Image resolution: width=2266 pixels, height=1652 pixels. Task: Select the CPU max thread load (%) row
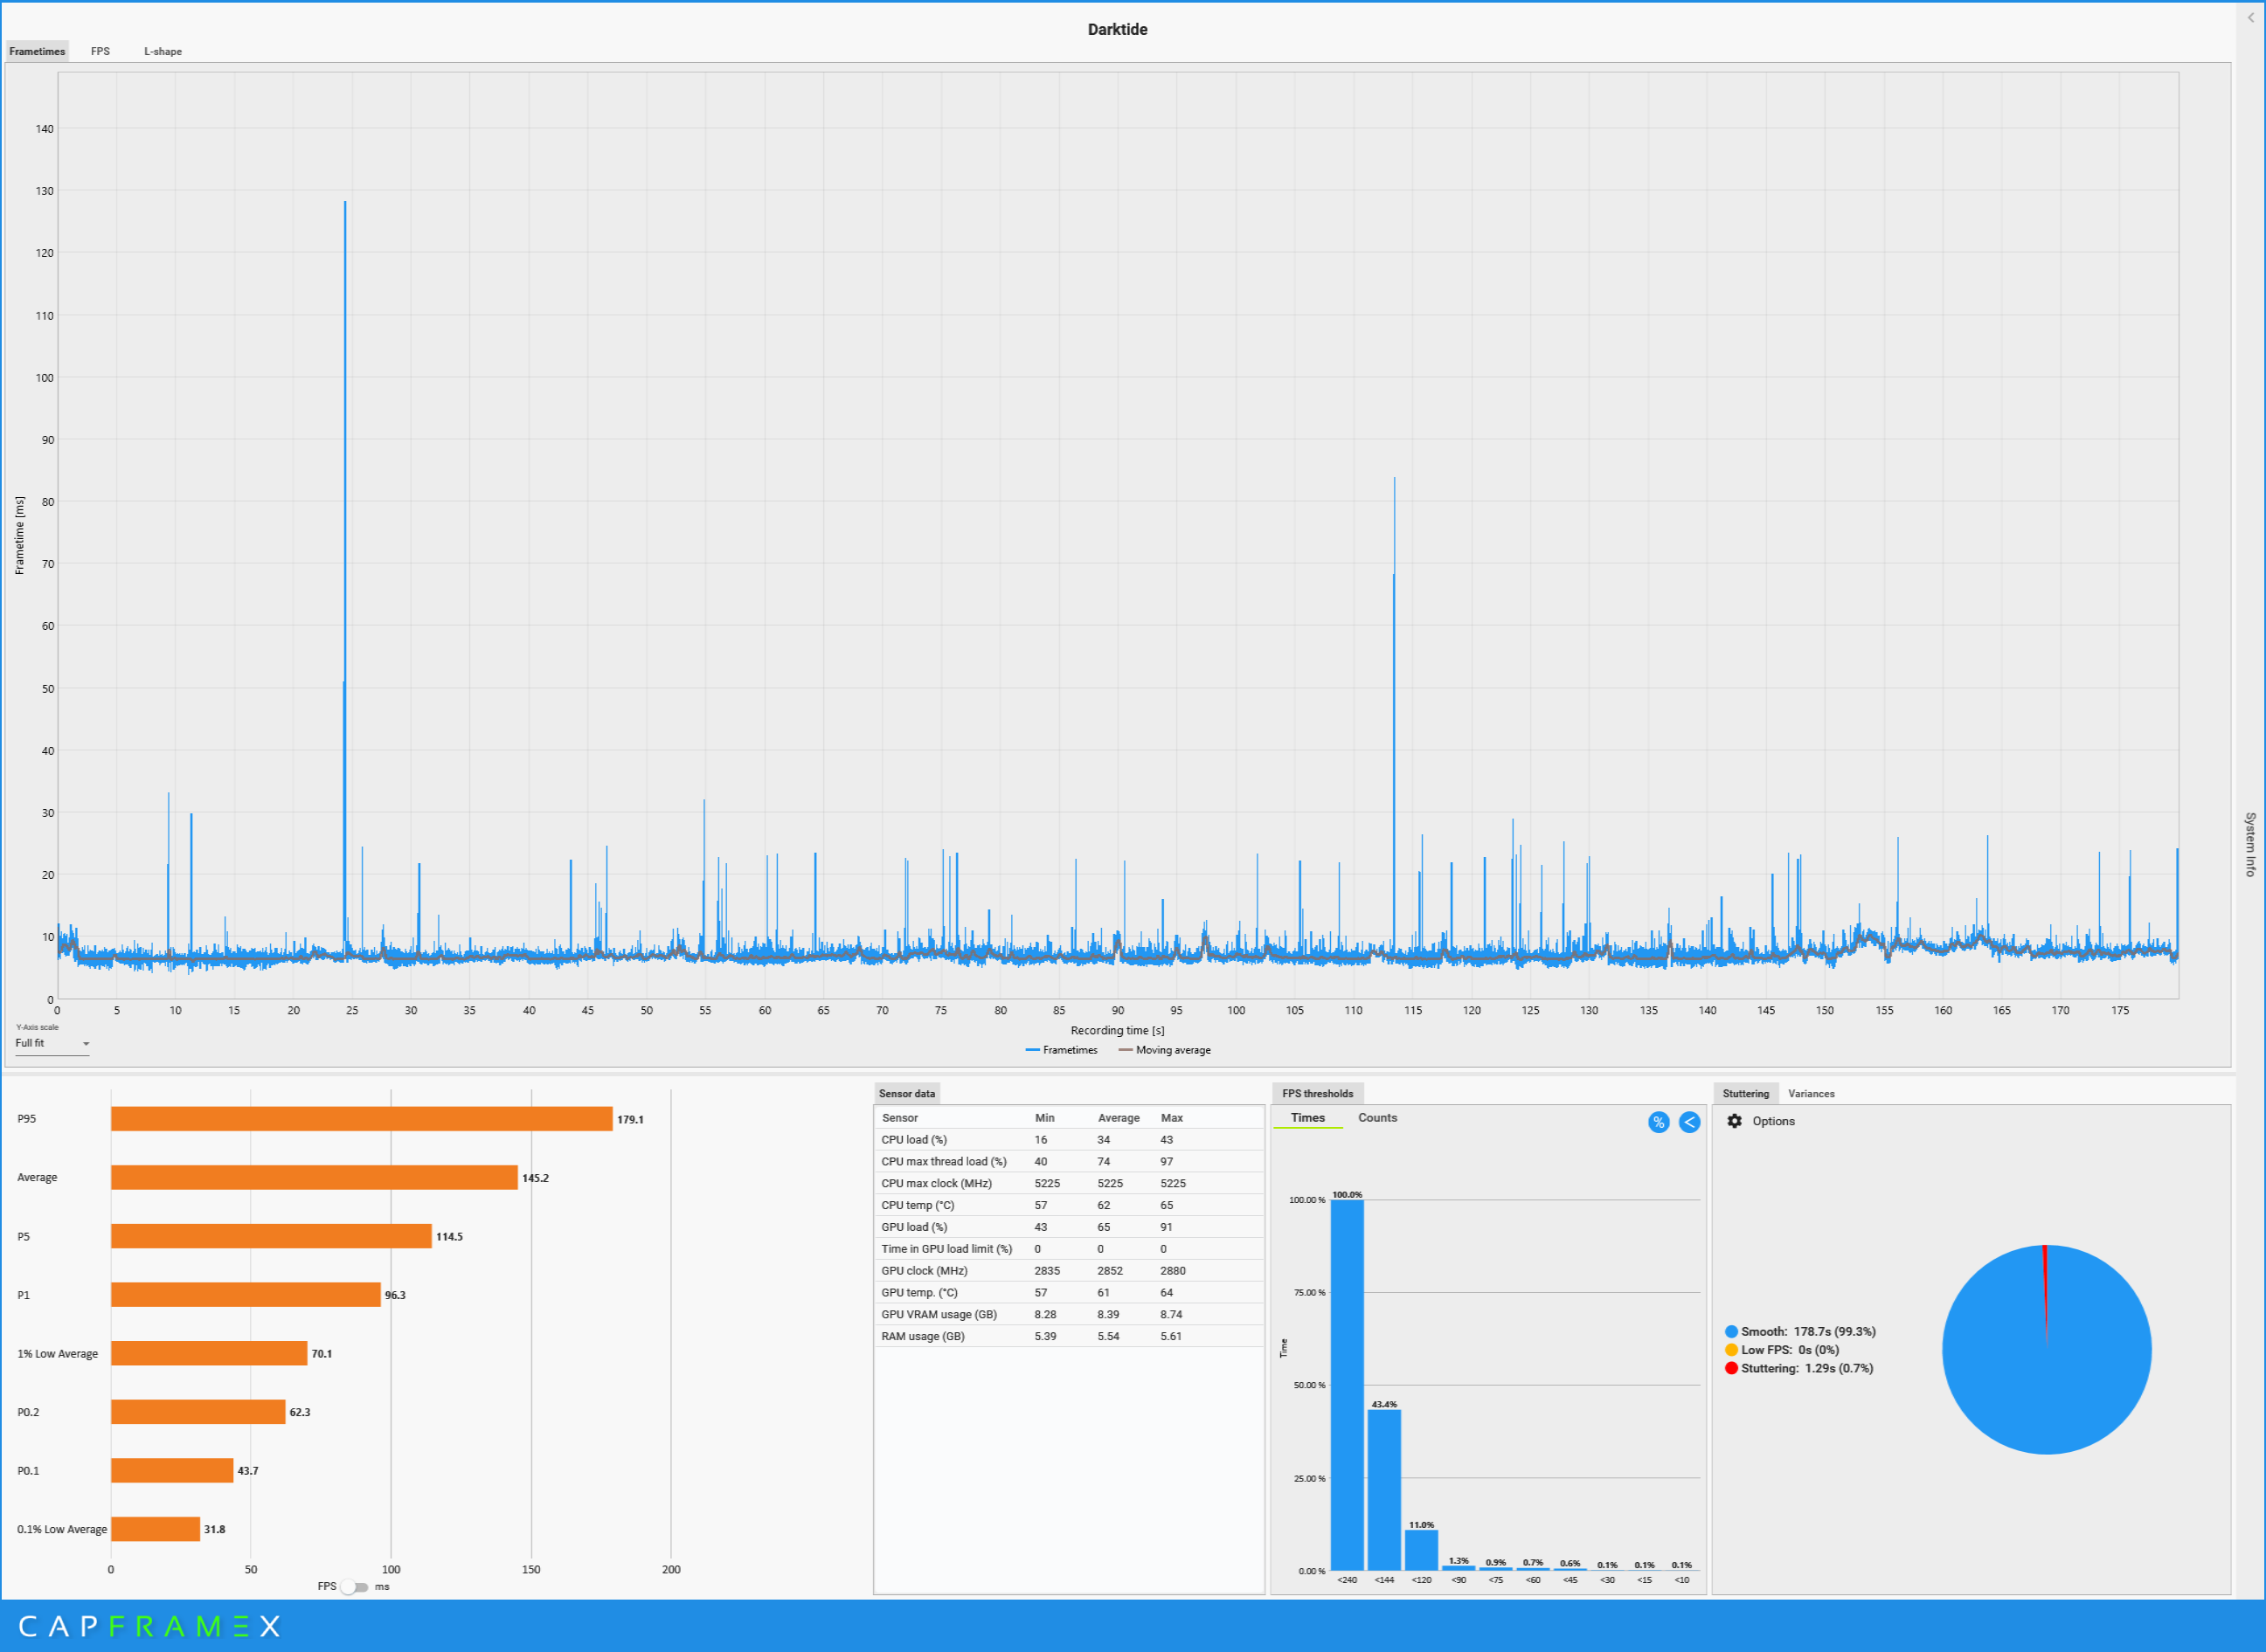coord(1070,1162)
